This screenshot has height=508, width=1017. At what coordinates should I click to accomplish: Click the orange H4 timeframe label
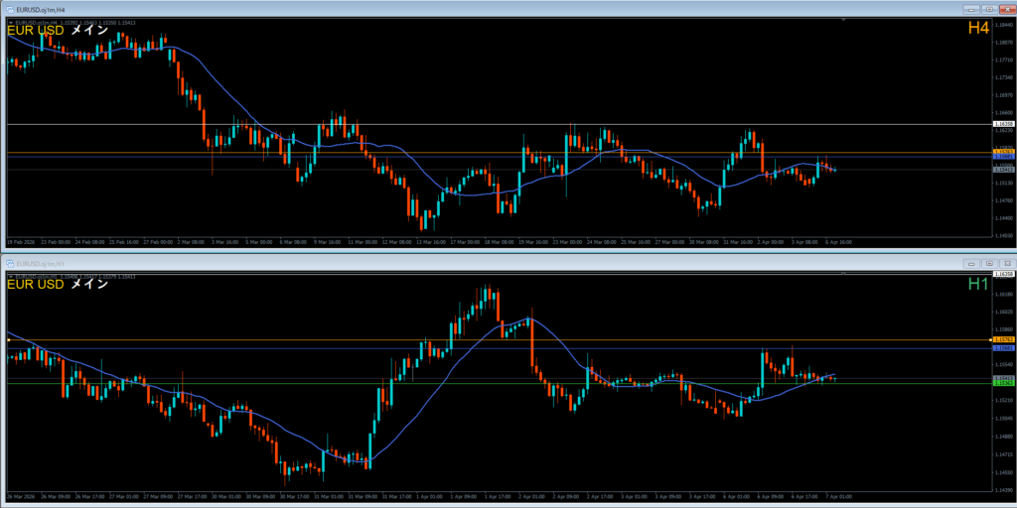977,30
